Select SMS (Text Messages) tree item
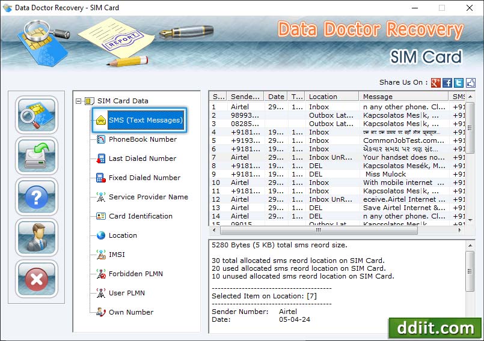Screen dimensions: 484x341 pyautogui.click(x=146, y=120)
